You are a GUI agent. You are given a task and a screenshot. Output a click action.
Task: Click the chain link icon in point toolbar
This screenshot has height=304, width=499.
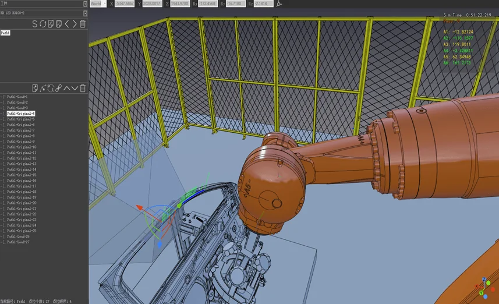[x=59, y=88]
